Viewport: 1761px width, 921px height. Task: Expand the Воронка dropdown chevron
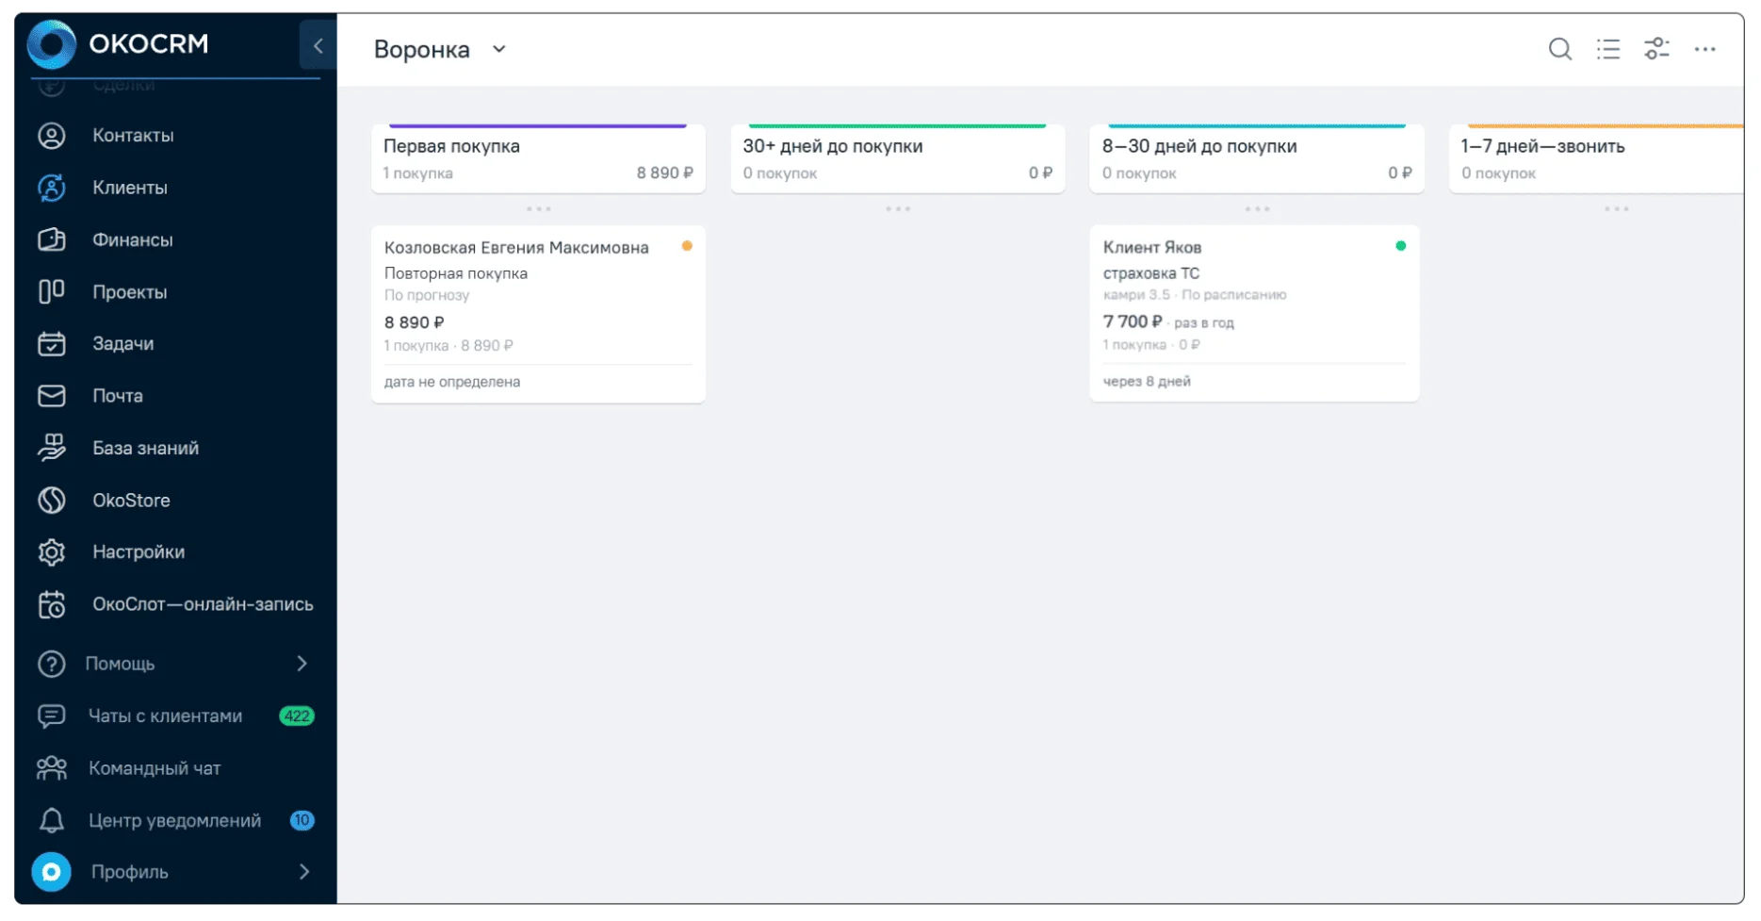click(x=499, y=49)
